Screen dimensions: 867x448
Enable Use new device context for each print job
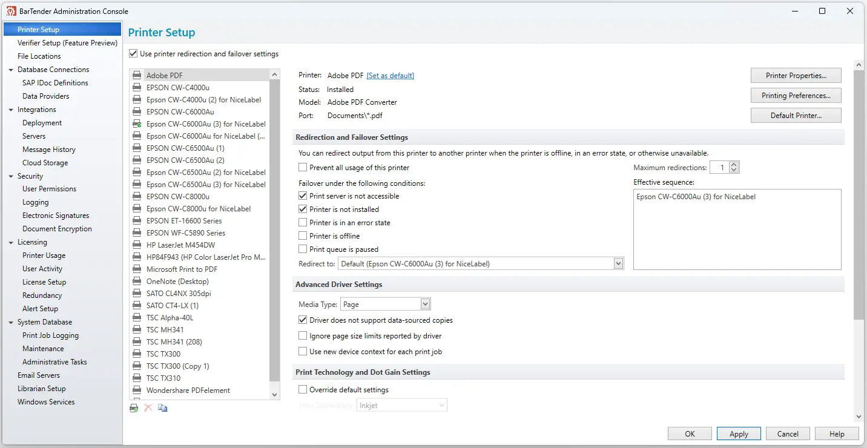pos(303,352)
